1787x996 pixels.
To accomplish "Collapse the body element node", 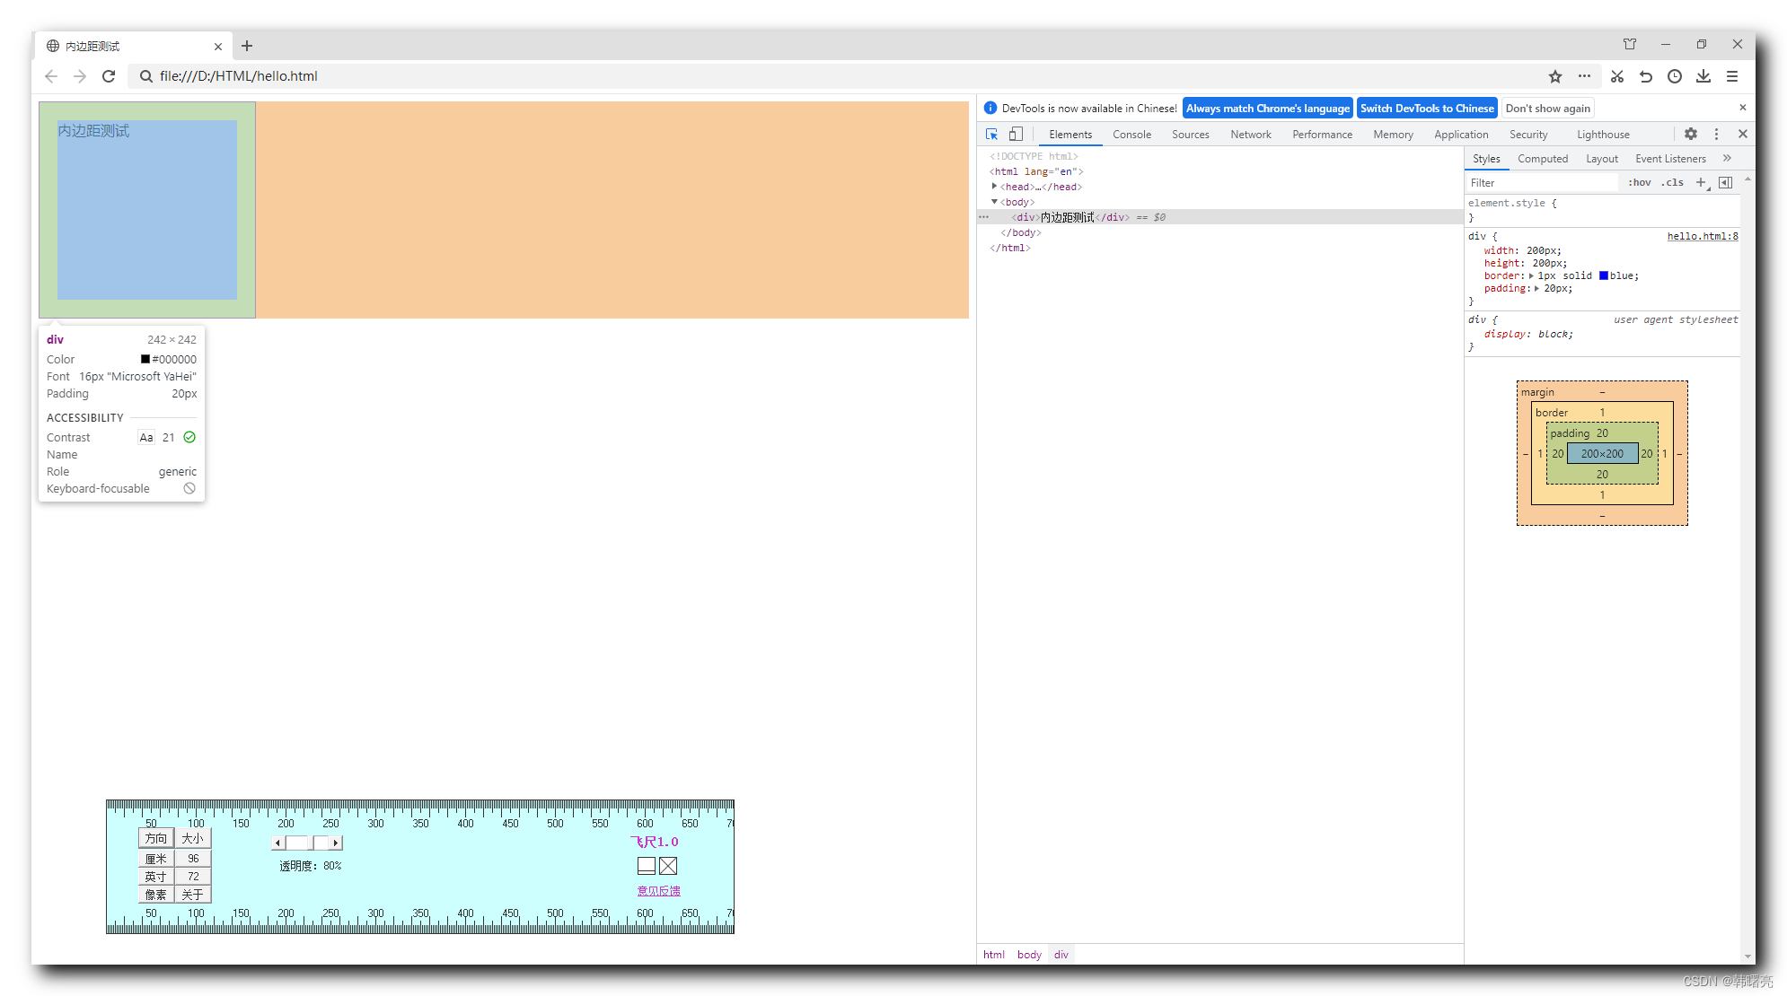I will 994,202.
